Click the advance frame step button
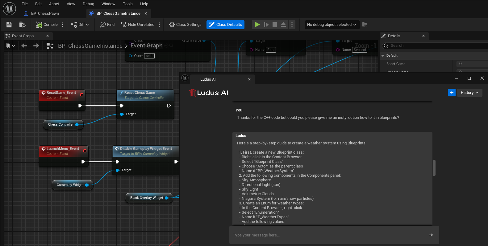The height and width of the screenshot is (246, 488). [266, 25]
